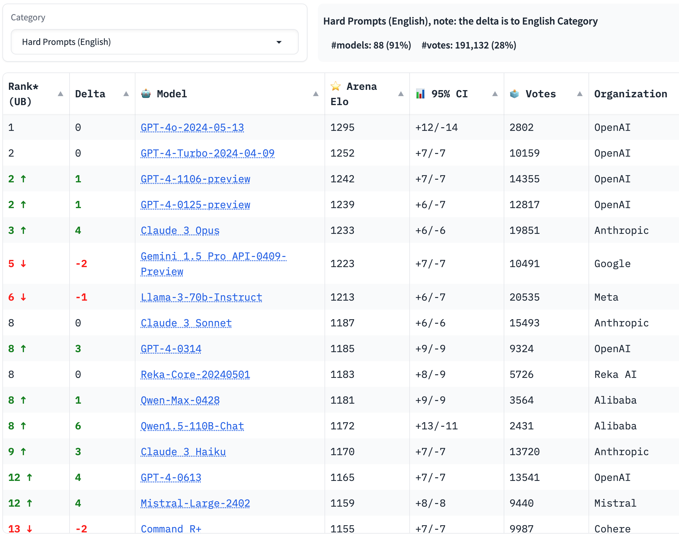The width and height of the screenshot is (679, 536).
Task: Sort Arena Elo column with triangle icon
Action: 401,94
